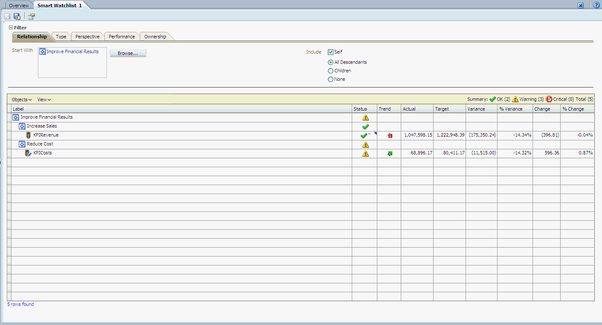The width and height of the screenshot is (602, 325).
Task: Close the current tab with the X icon
Action: pos(581,6)
